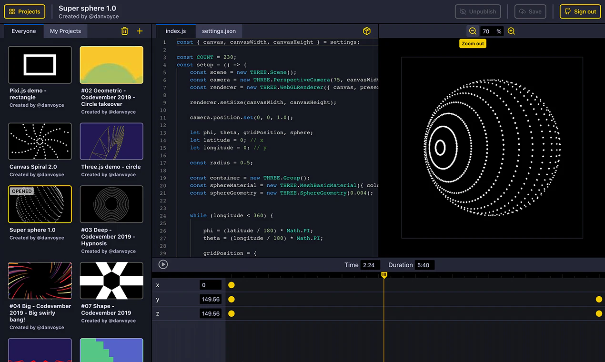Select the Everyone tab in the sidebar
605x362 pixels.
(x=23, y=30)
